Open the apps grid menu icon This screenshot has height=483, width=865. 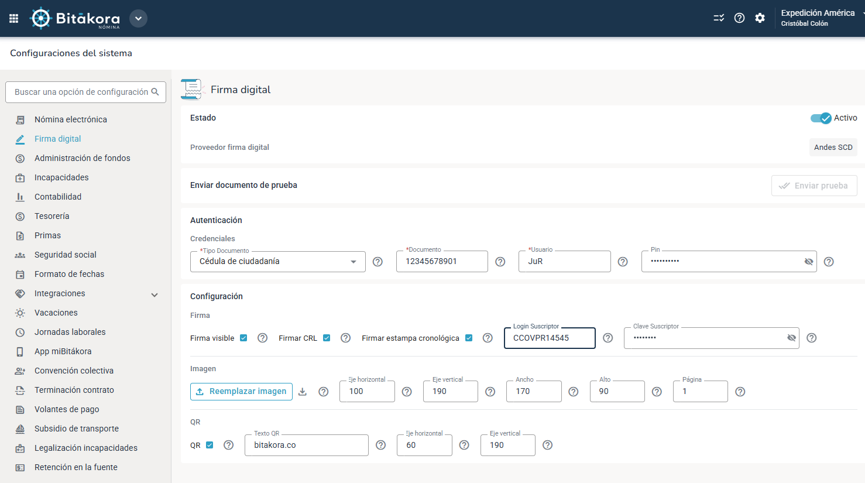pyautogui.click(x=14, y=18)
